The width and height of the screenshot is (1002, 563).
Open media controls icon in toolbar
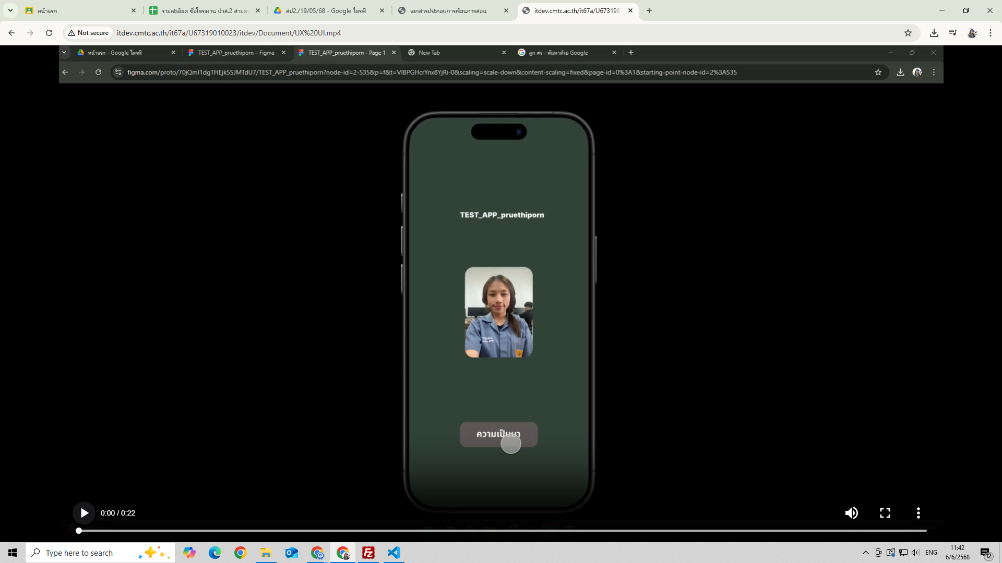(x=953, y=33)
